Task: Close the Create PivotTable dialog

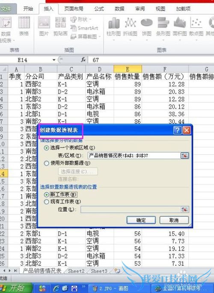Action: pos(187,130)
